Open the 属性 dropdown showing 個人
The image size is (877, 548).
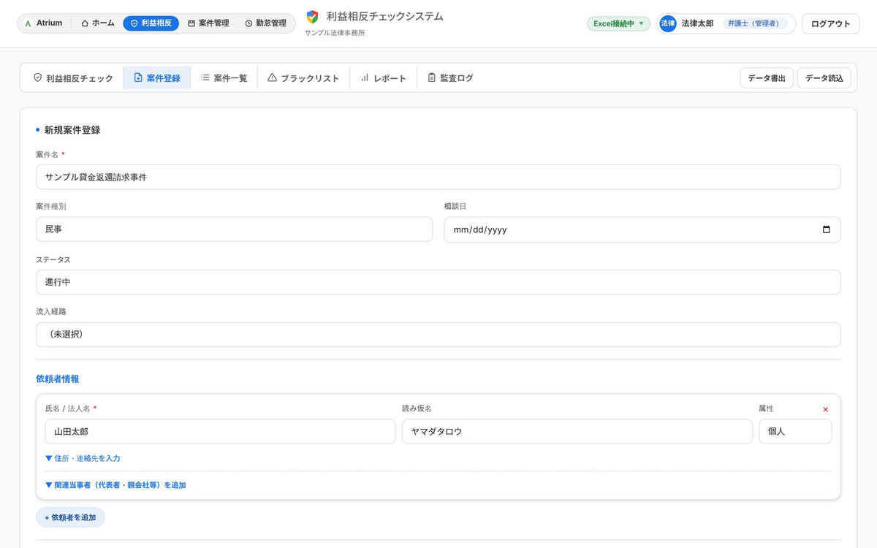pos(795,431)
